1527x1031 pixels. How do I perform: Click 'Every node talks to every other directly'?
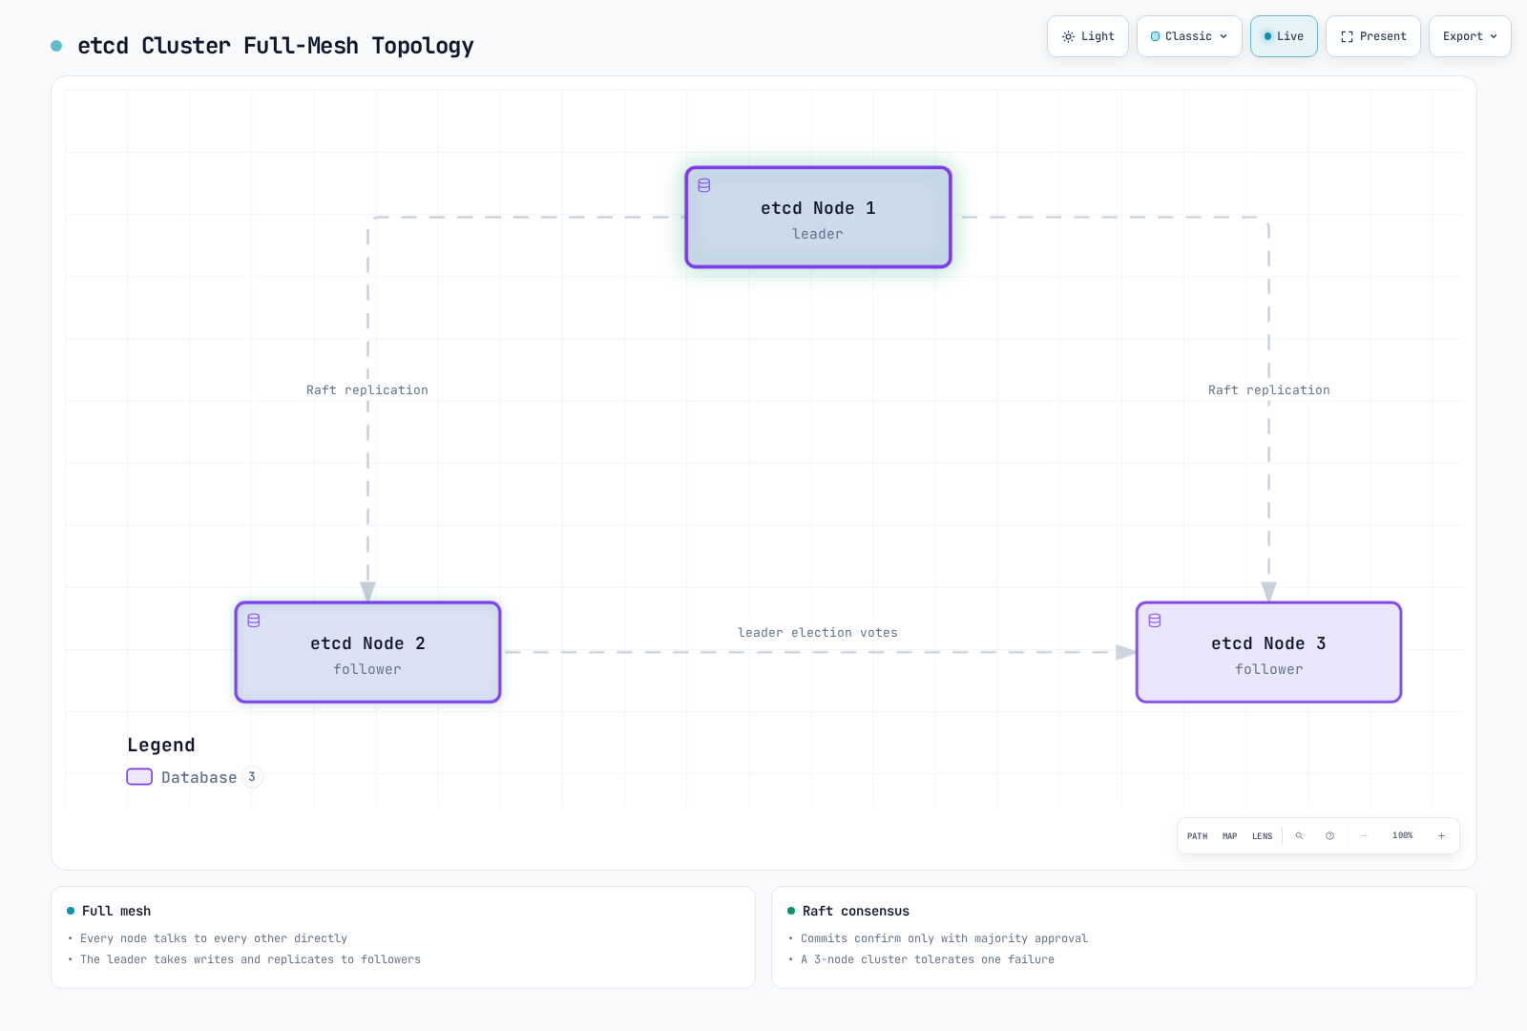pos(214,938)
